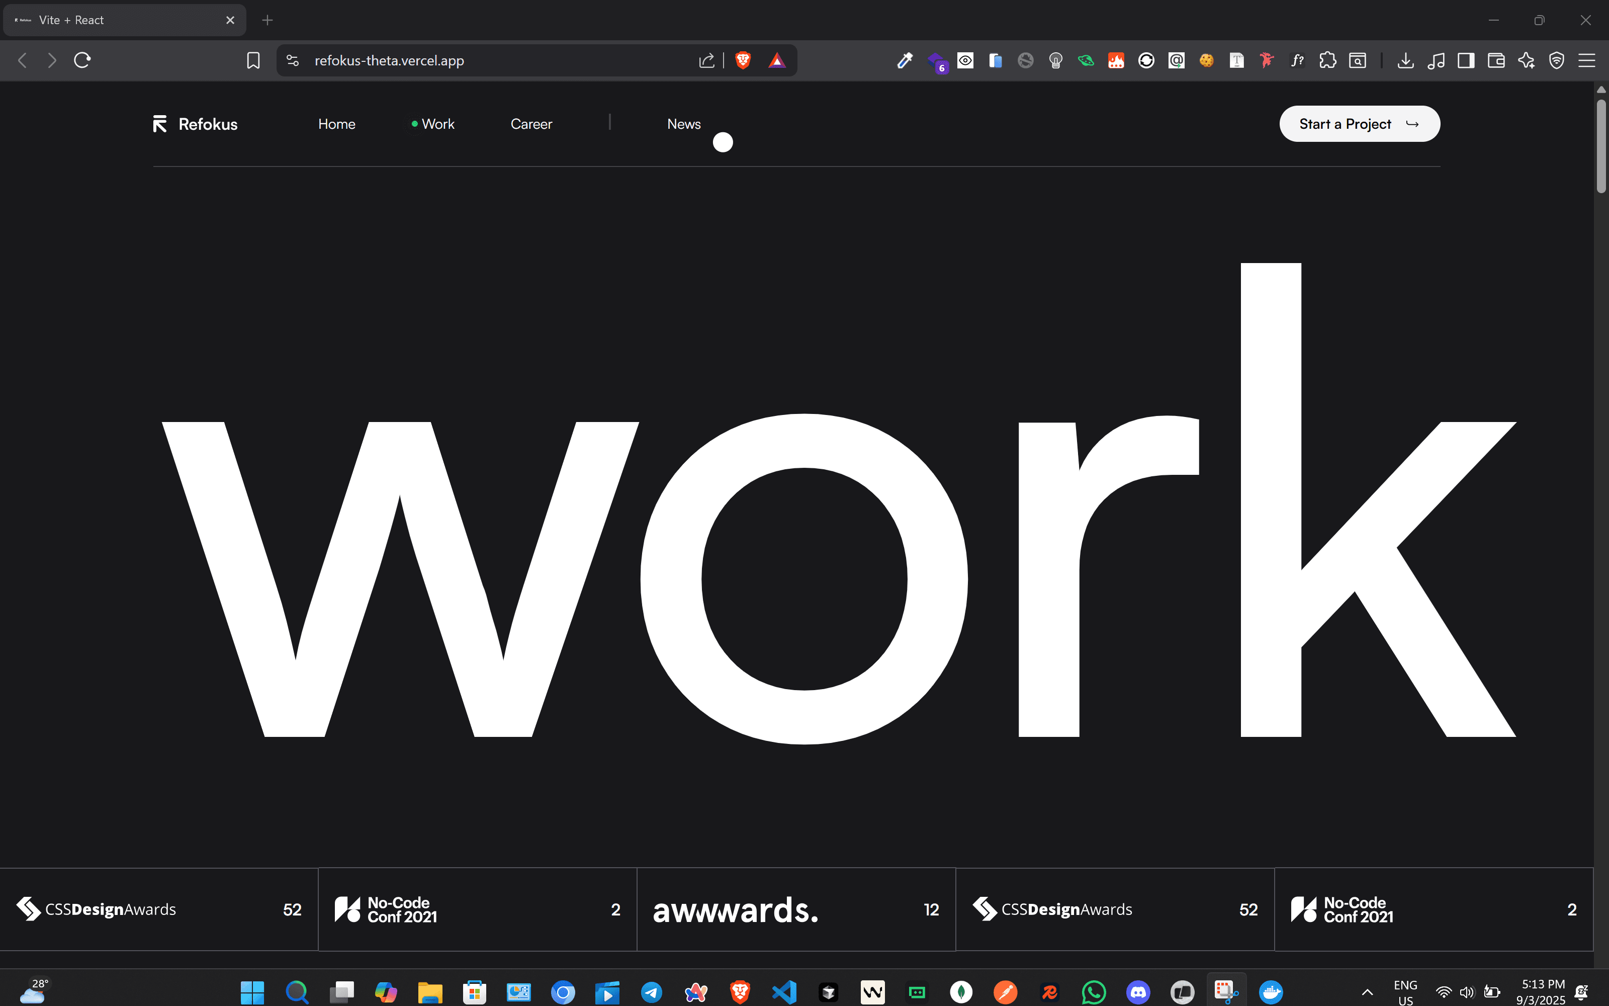This screenshot has height=1006, width=1609.
Task: Reload the page
Action: click(82, 60)
